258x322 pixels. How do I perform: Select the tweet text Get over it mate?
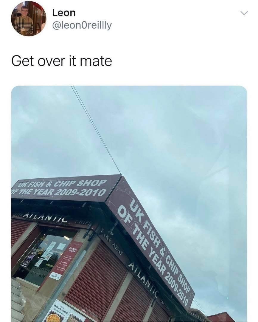click(62, 61)
